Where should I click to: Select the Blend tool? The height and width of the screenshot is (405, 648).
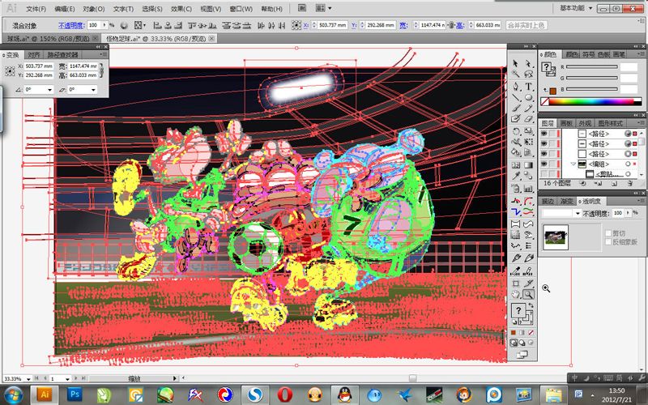528,177
